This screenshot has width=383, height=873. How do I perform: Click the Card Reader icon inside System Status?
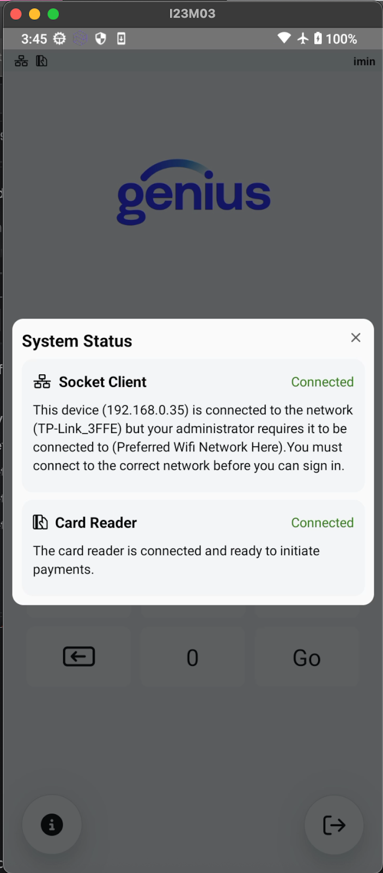tap(40, 522)
